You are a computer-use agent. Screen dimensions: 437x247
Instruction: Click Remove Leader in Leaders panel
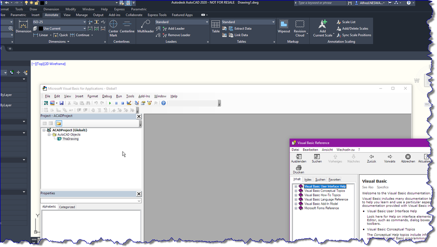pos(176,35)
